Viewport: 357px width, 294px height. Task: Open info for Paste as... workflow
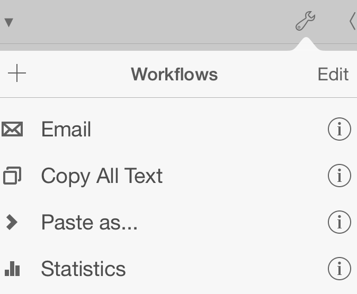(339, 223)
